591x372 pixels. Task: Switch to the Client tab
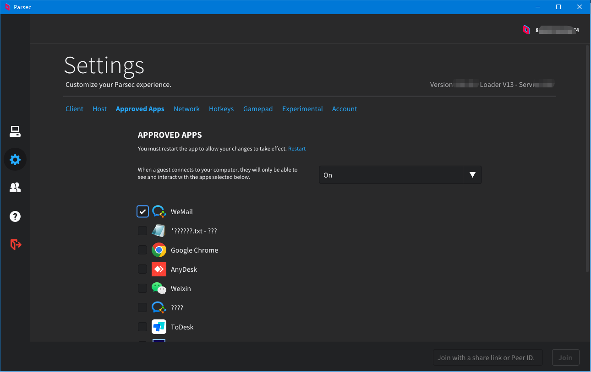tap(74, 109)
